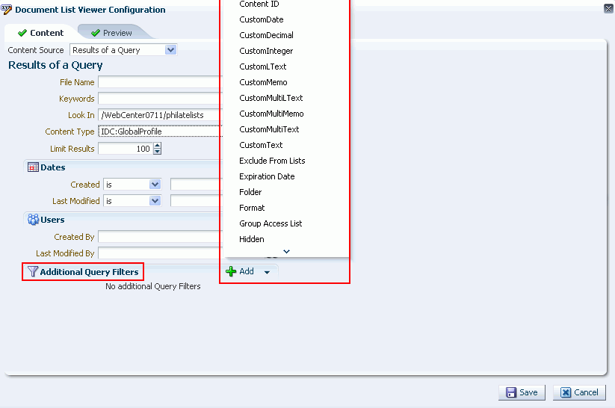Click the Additional Query Filters header

click(x=89, y=272)
